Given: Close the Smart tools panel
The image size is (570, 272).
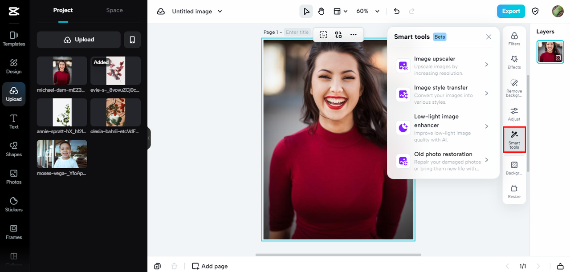Looking at the screenshot, I should point(489,37).
